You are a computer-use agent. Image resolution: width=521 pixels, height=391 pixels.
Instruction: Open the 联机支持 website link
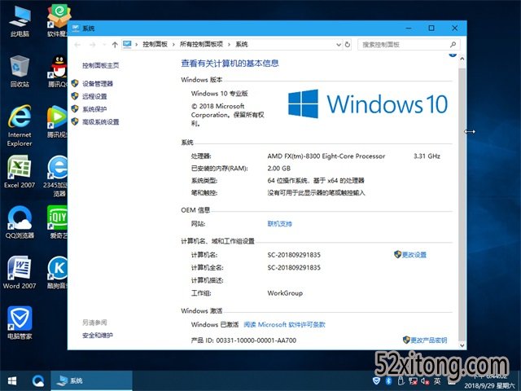[x=279, y=224]
